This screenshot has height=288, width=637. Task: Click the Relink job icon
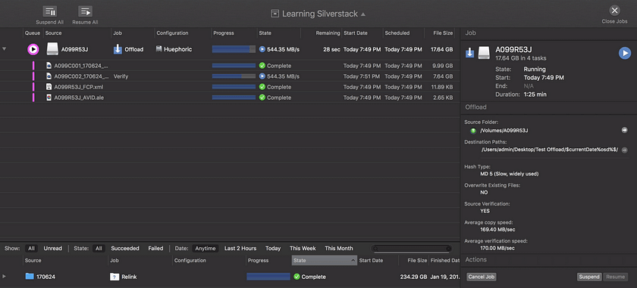[115, 277]
